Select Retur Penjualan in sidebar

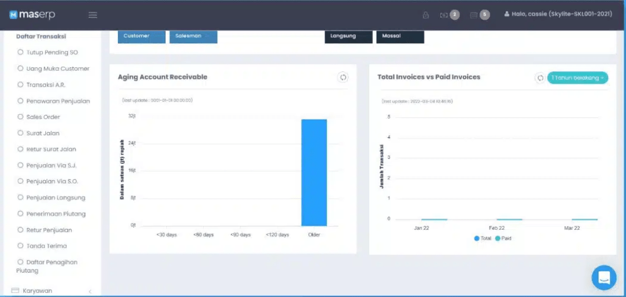44,230
